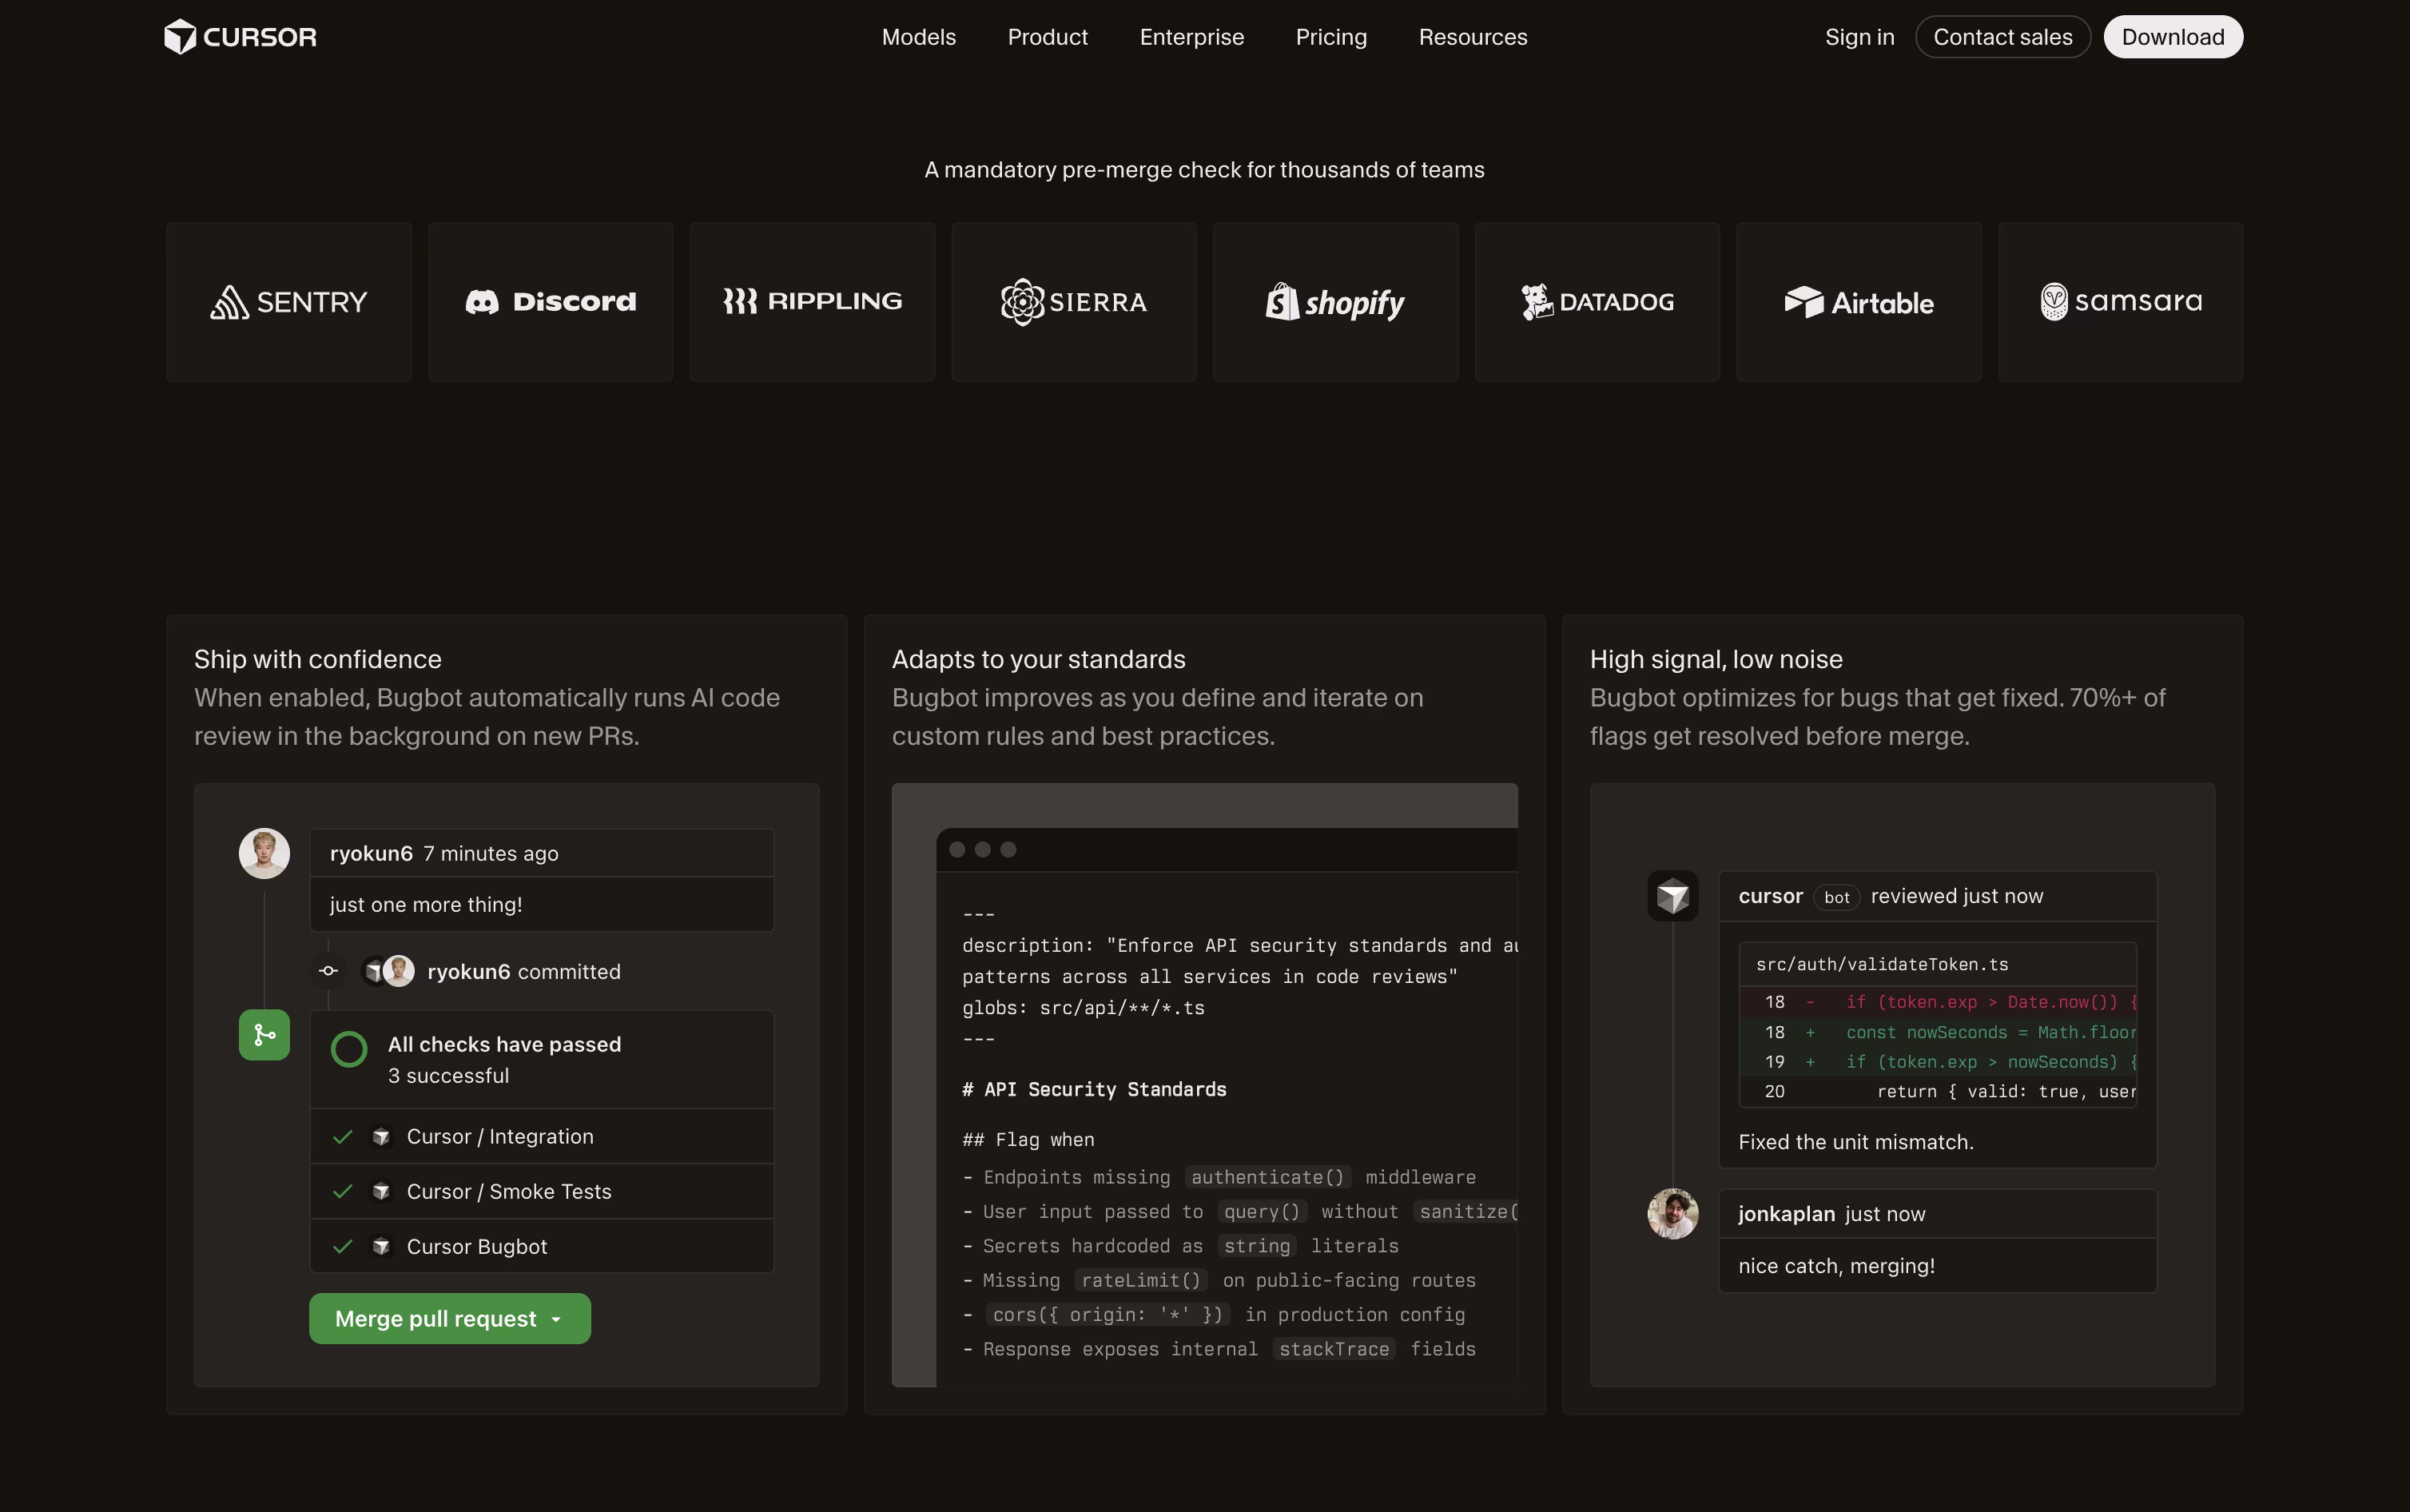The height and width of the screenshot is (1512, 2410).
Task: Click the 'A mandatory pre-merge check' tagline
Action: tap(1204, 170)
